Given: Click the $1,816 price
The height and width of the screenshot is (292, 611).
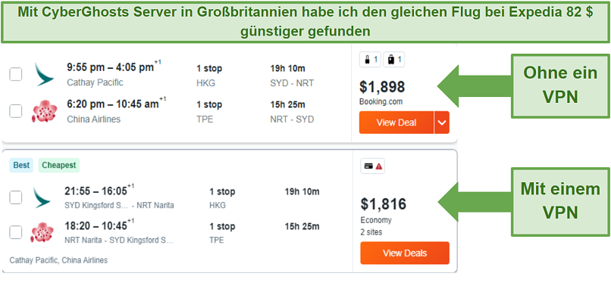Looking at the screenshot, I should click(x=383, y=204).
